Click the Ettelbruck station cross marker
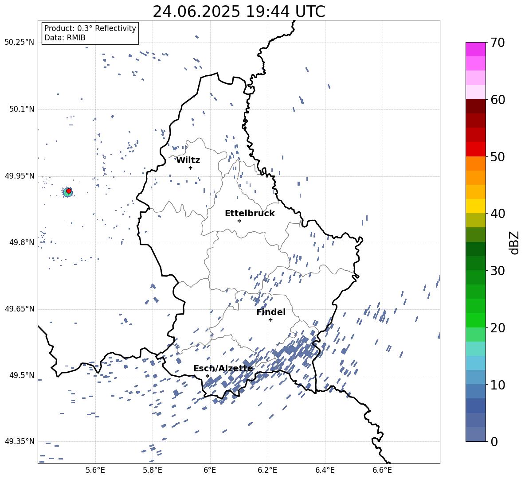Viewport: 525px width, 479px height. coord(239,221)
